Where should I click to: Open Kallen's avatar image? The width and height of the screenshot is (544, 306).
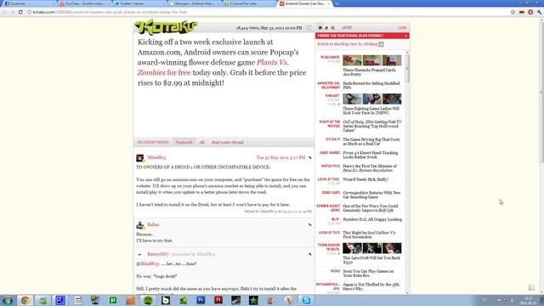tap(139, 225)
